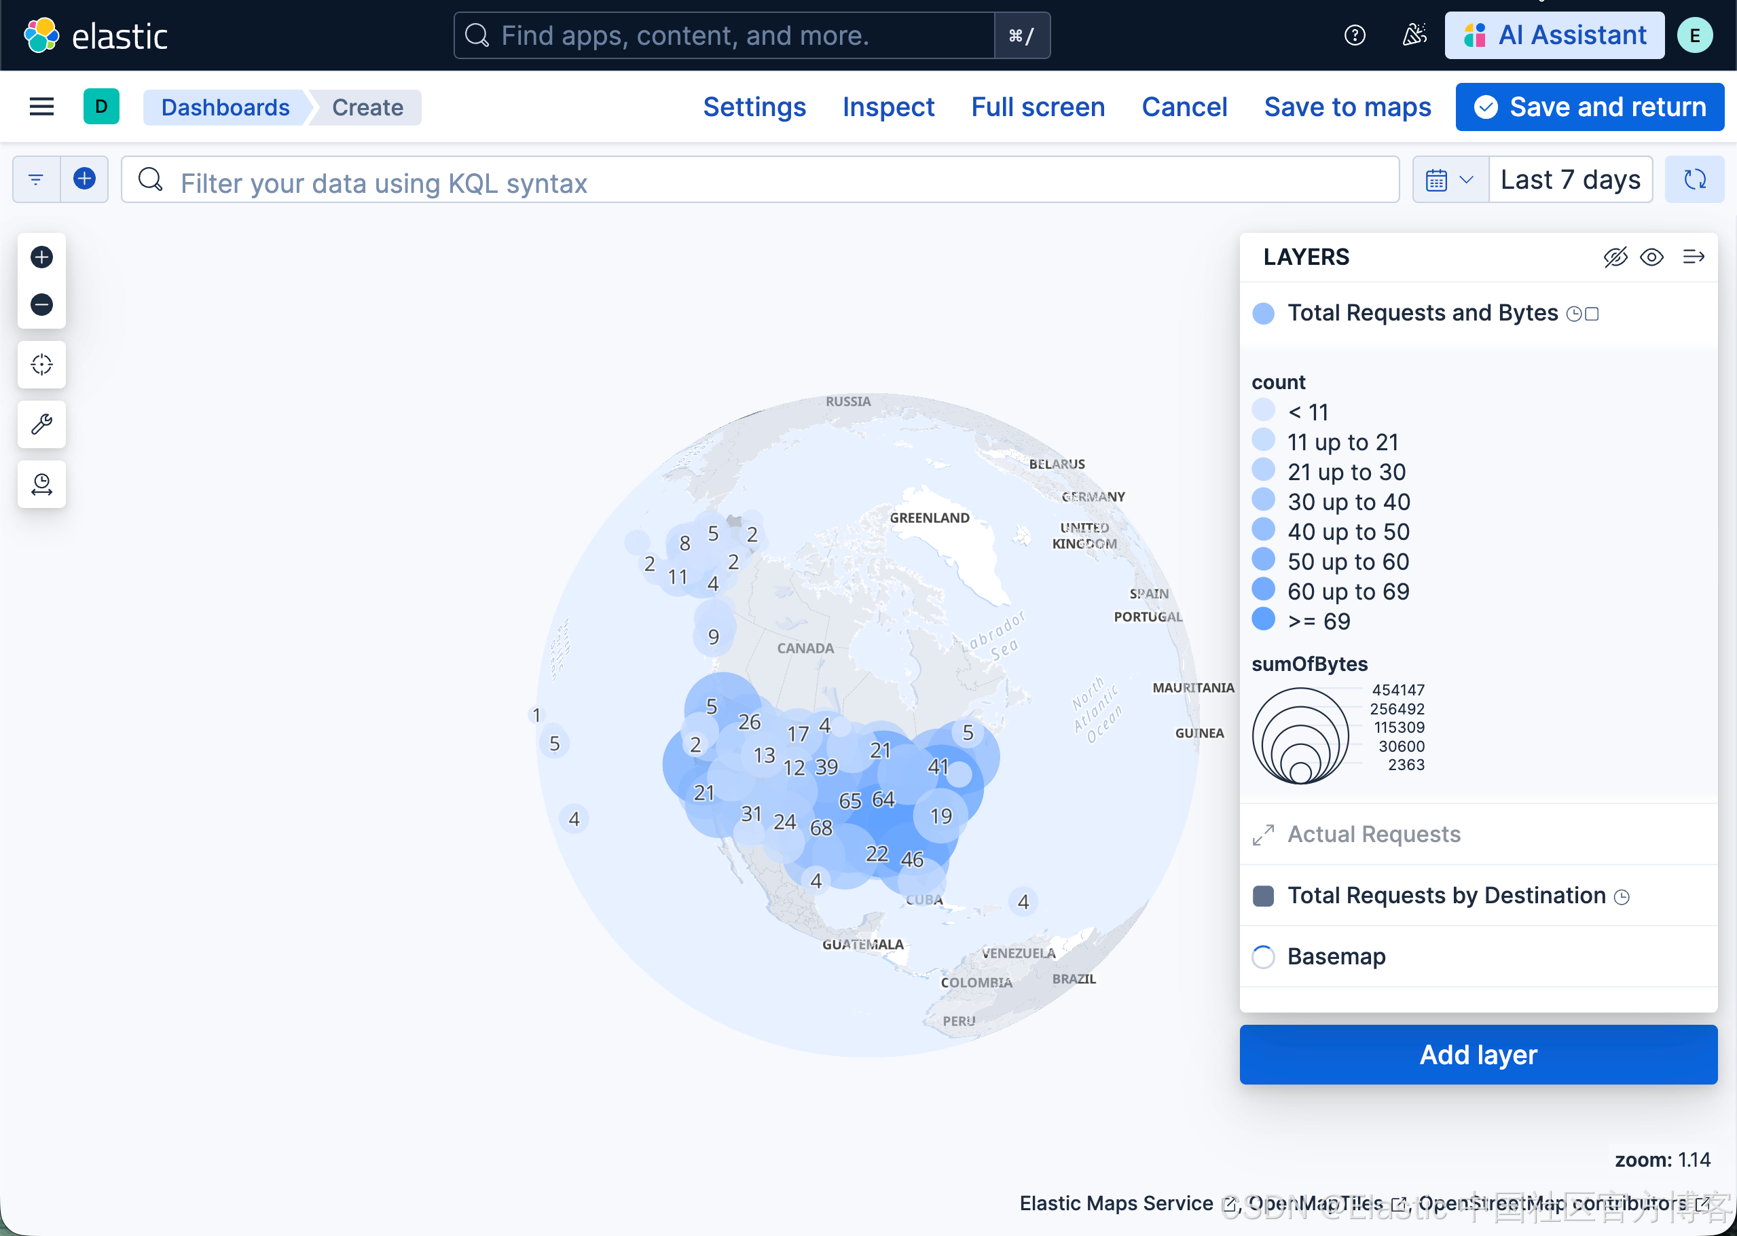Toggle Total Requests by Destination layer
Image resolution: width=1737 pixels, height=1236 pixels.
tap(1263, 896)
